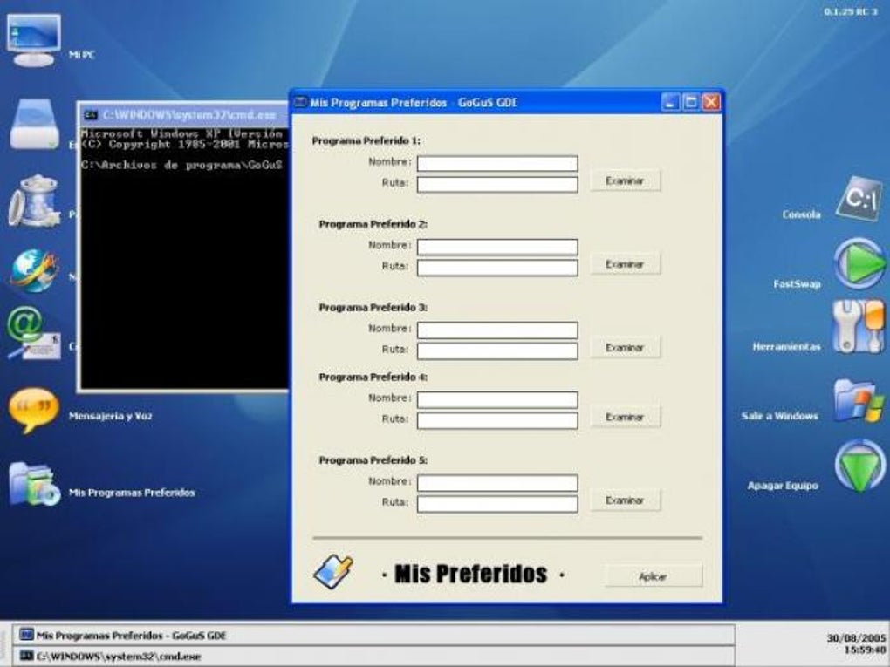The image size is (890, 667).
Task: Click the Aplicar button
Action: [x=654, y=576]
